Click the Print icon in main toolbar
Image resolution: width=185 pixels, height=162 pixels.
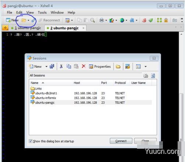point(102,20)
